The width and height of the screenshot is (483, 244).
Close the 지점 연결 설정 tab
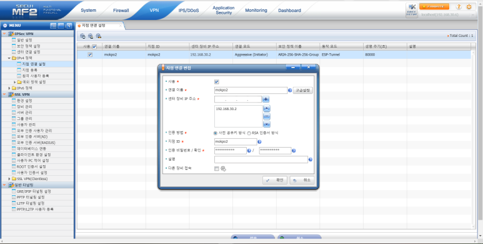[121, 26]
